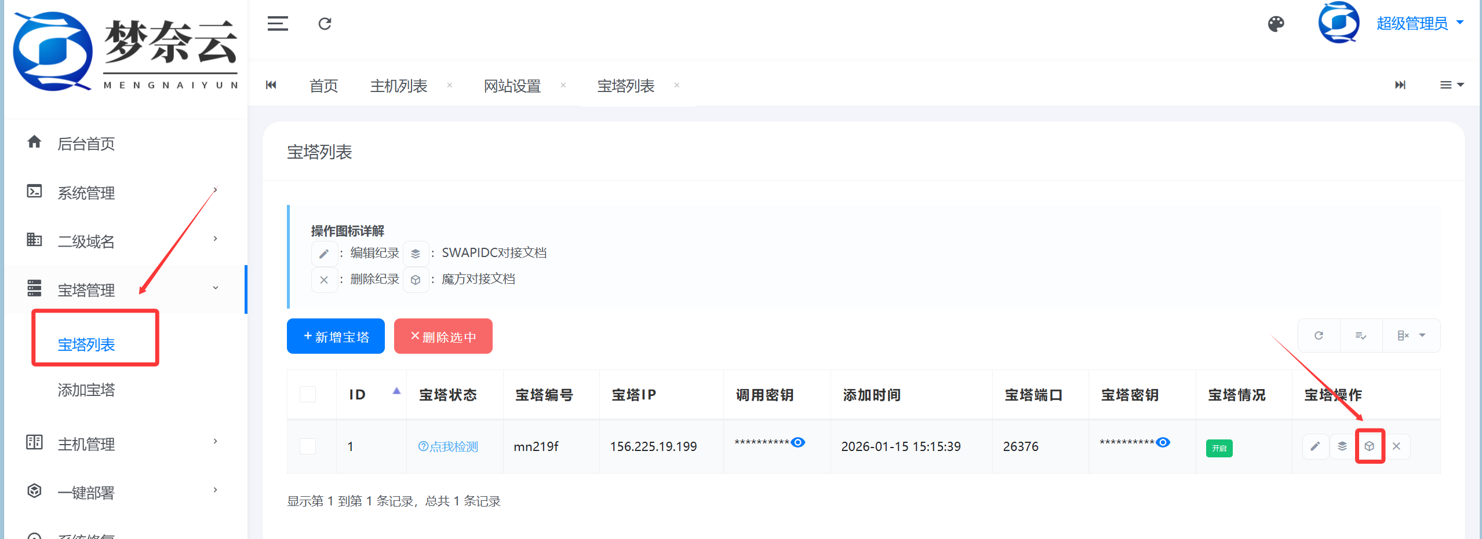Switch to the 主机列表 tab
The width and height of the screenshot is (1482, 539).
click(x=399, y=86)
